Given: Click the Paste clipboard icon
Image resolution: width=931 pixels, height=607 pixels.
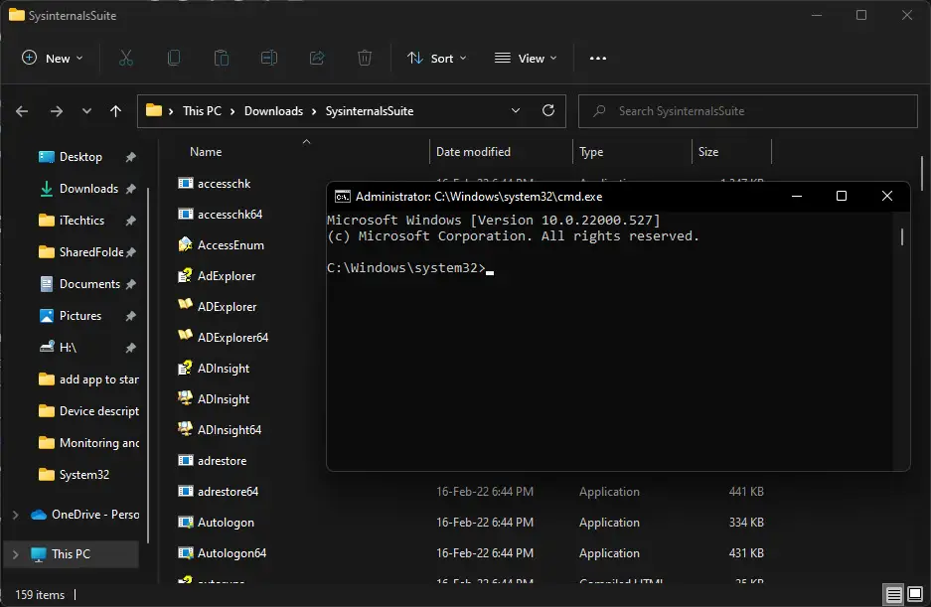Looking at the screenshot, I should coord(222,59).
